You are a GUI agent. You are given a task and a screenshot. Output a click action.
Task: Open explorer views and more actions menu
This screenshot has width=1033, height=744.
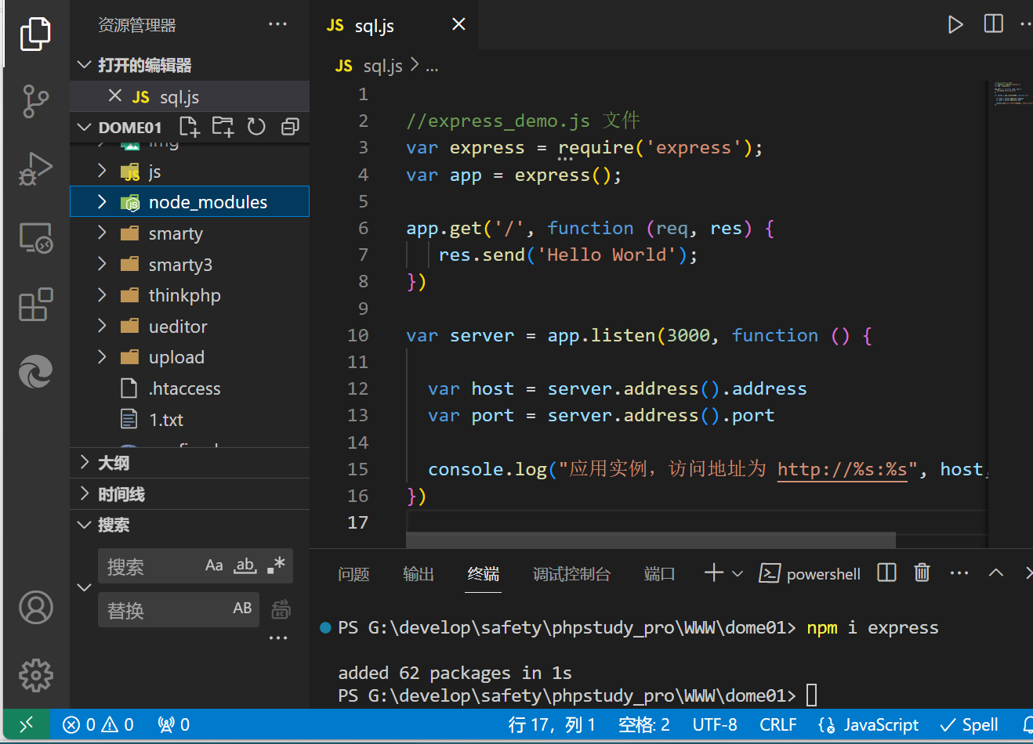coord(277,24)
